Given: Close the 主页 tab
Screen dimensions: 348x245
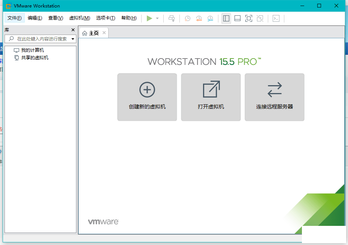Looking at the screenshot, I should pyautogui.click(x=104, y=33).
